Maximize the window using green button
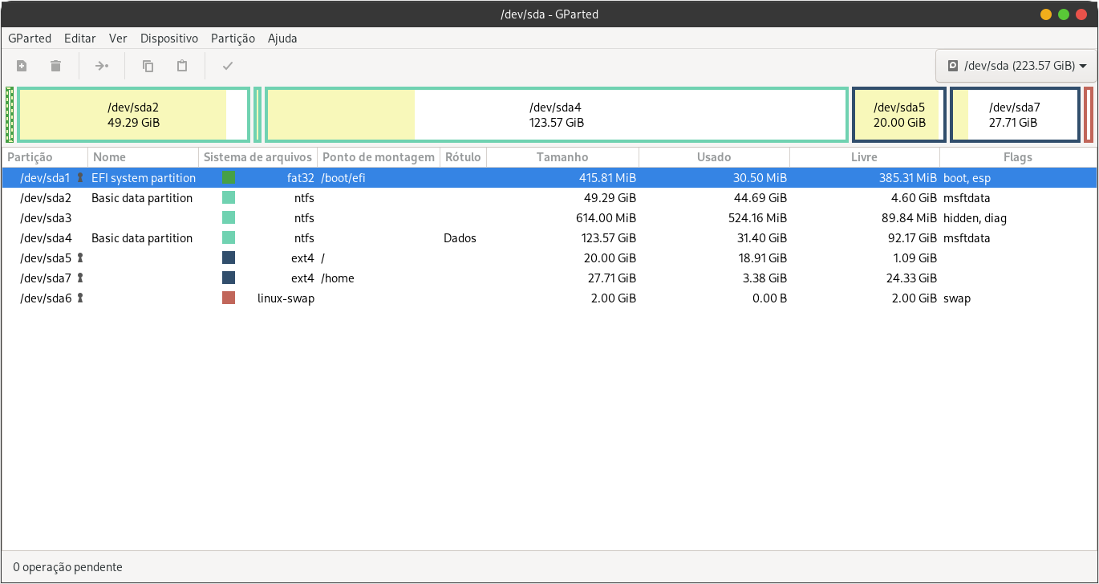Image resolution: width=1099 pixels, height=584 pixels. 1064,14
